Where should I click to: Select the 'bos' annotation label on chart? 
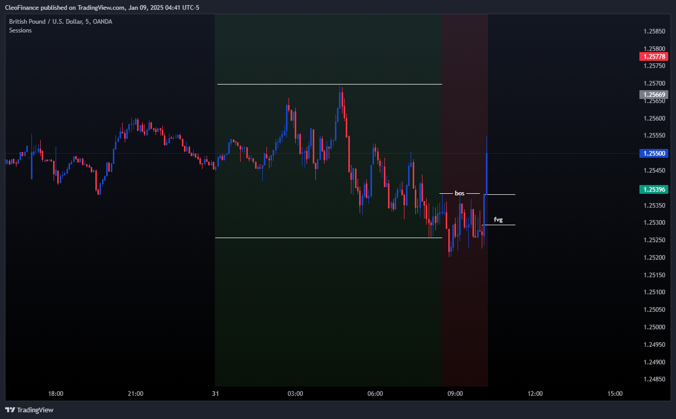click(459, 193)
